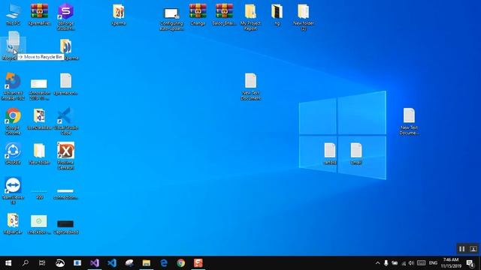Image resolution: width=481 pixels, height=270 pixels.
Task: Open the Windows Start menu
Action: tap(8, 263)
